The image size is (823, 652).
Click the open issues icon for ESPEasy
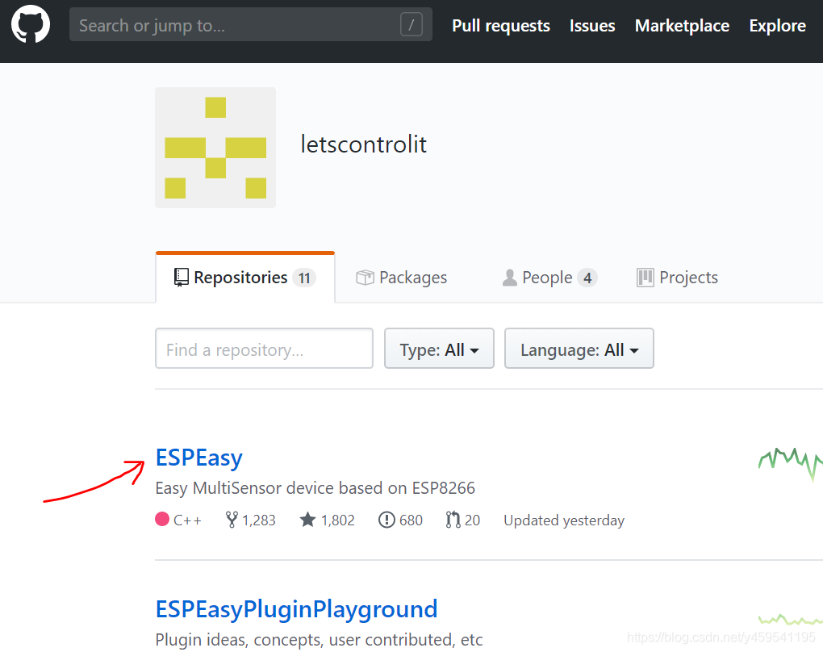[386, 520]
